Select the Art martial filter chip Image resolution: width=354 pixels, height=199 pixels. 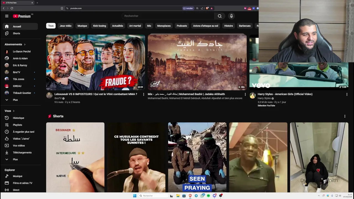pos(135,26)
